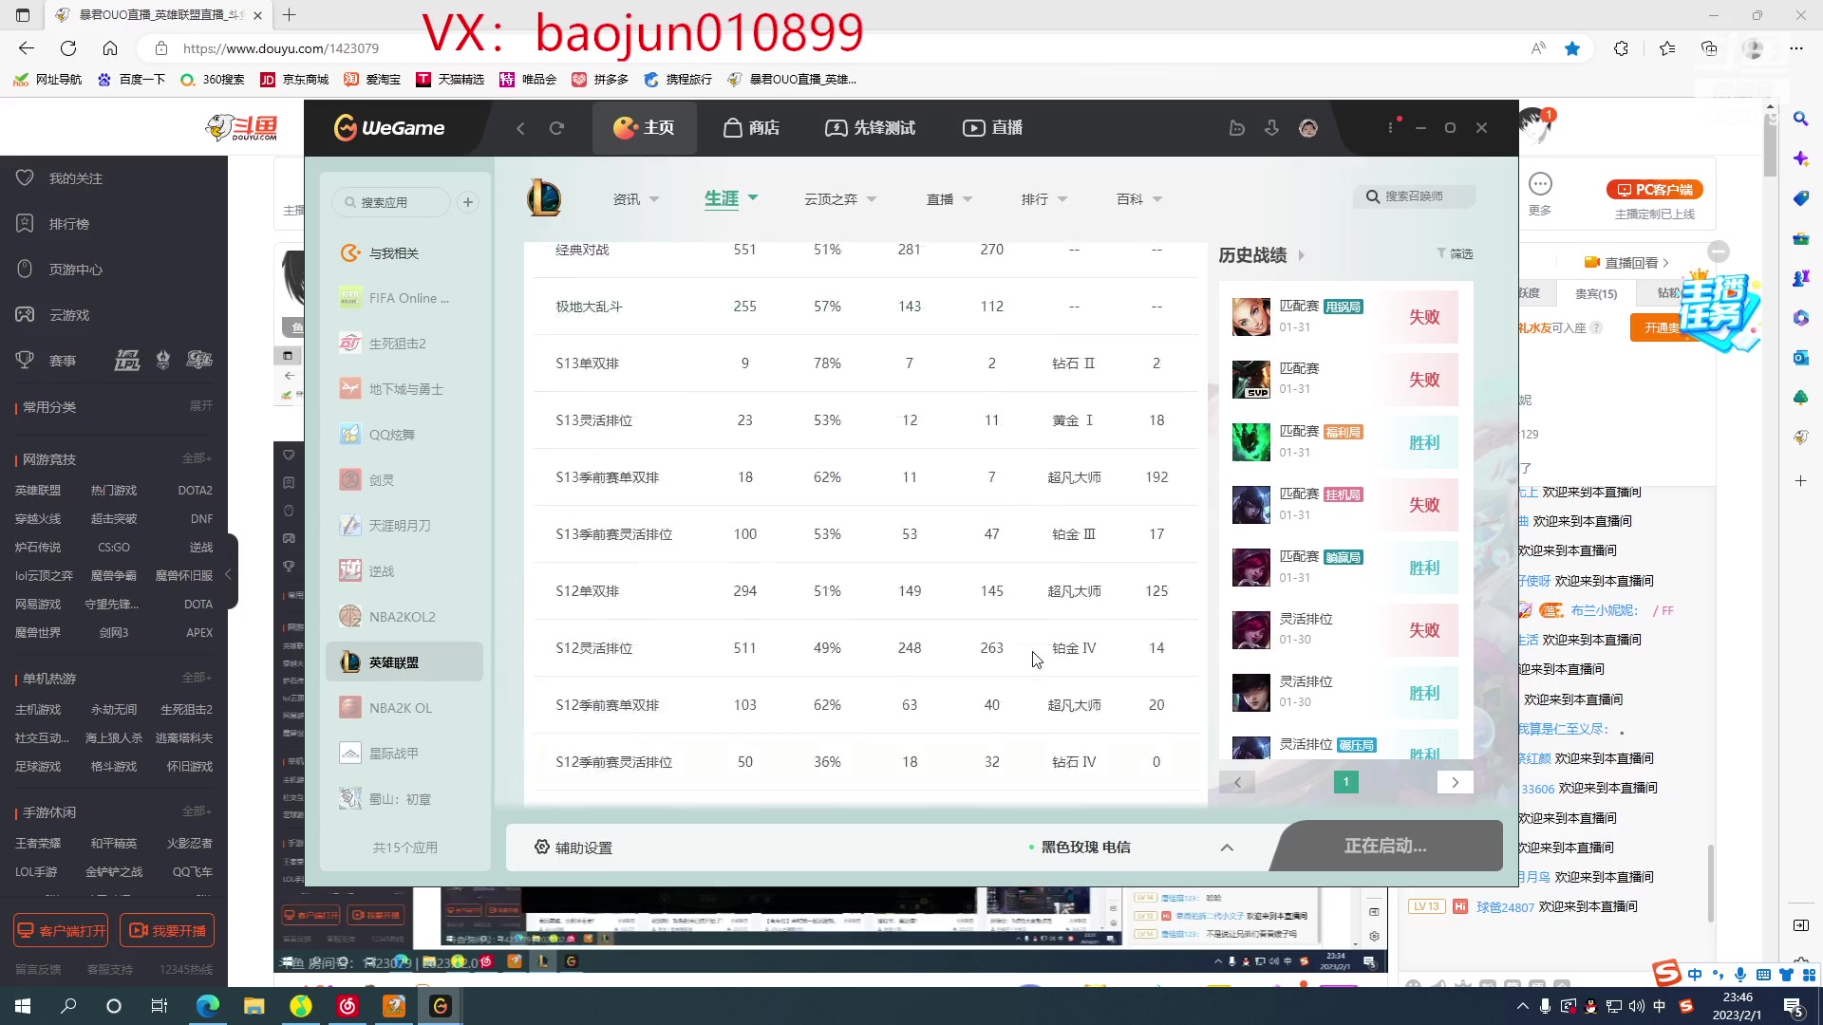Select 地下城与勇士 in game list
This screenshot has width=1823, height=1025.
[x=404, y=389]
